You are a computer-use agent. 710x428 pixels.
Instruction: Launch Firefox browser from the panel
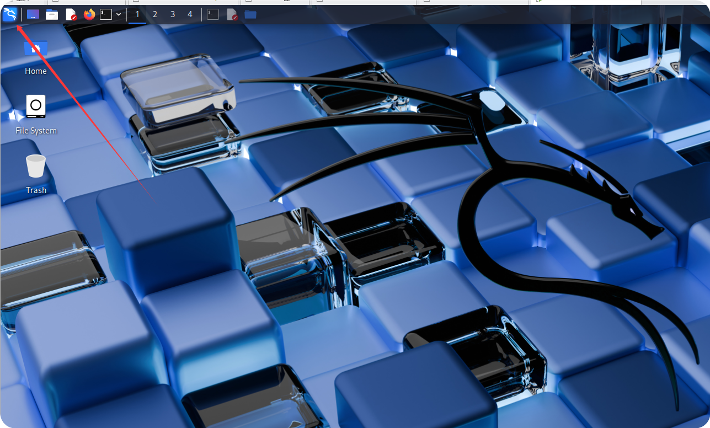pos(89,14)
